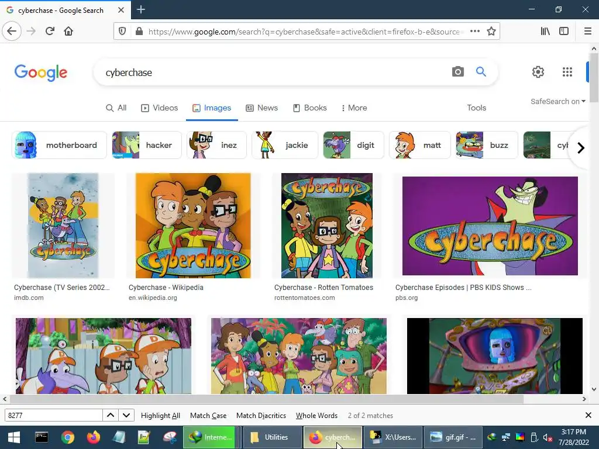Switch to the Utilities folder window
The width and height of the screenshot is (599, 449).
pos(273,437)
